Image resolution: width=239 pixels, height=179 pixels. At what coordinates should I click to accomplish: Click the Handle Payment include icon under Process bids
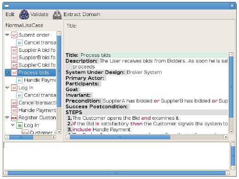pyautogui.click(x=19, y=80)
